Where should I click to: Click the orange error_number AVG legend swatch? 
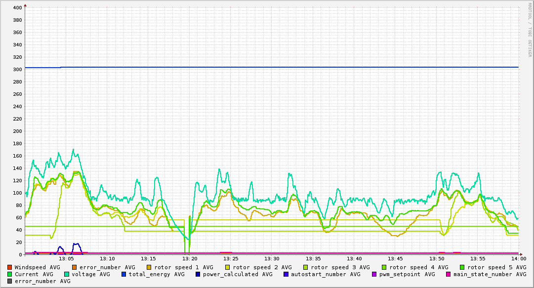pos(75,268)
